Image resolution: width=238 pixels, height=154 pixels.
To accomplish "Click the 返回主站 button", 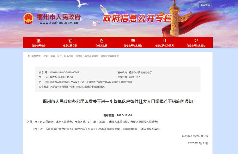I will pyautogui.click(x=206, y=5).
